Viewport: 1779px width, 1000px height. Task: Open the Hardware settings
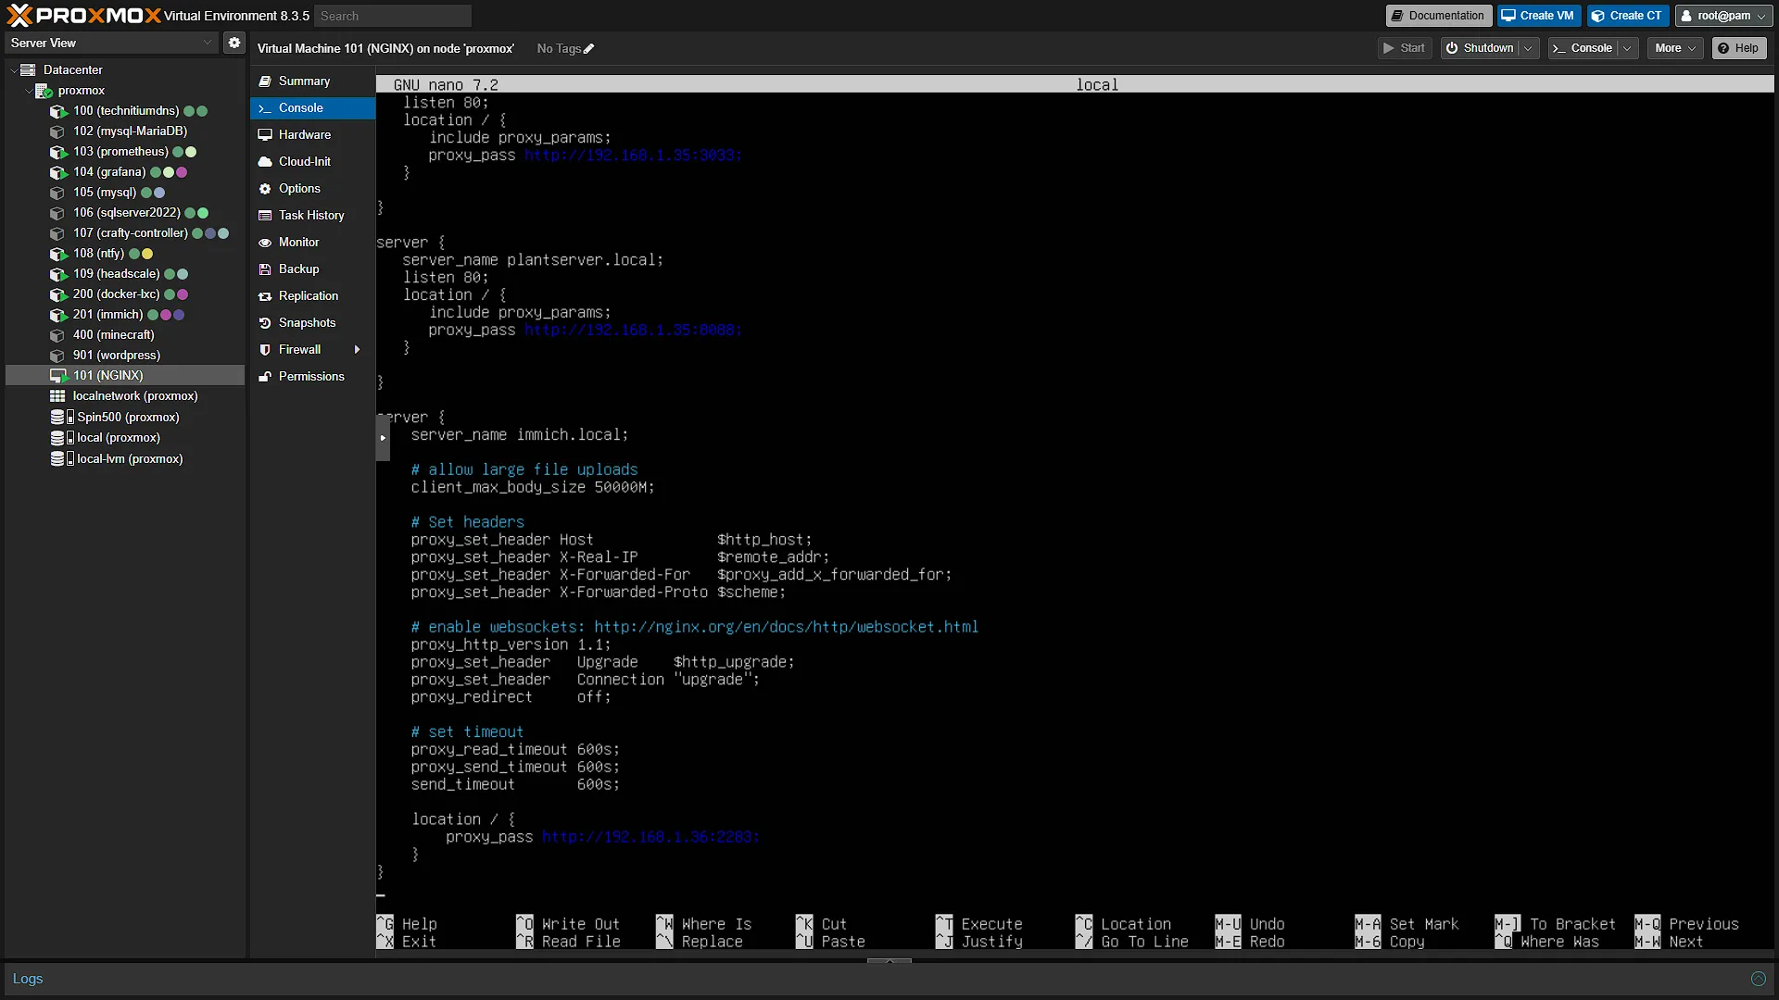point(312,135)
